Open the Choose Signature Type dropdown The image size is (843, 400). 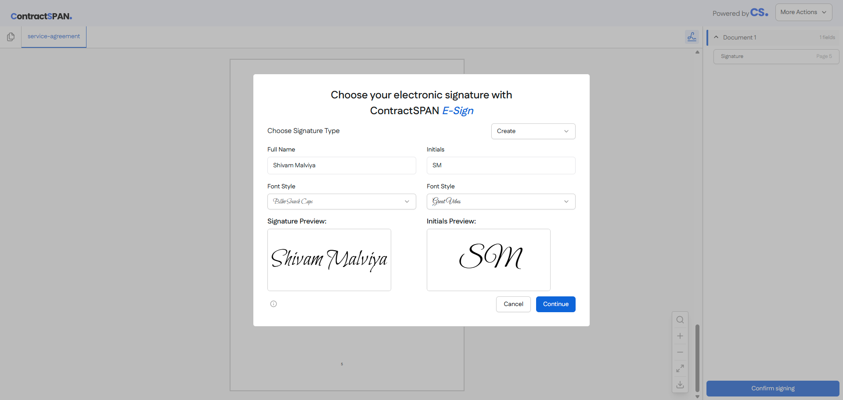[533, 131]
